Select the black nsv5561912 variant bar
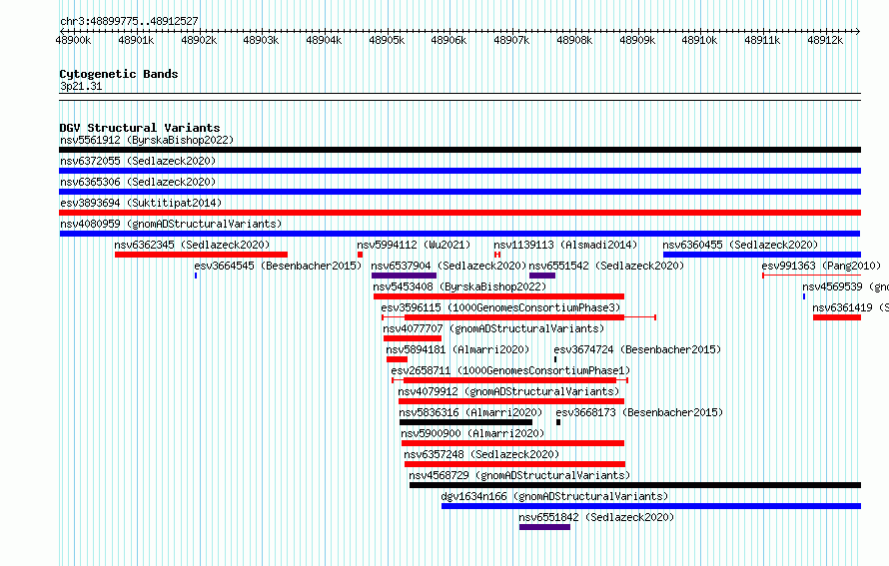 (x=459, y=150)
